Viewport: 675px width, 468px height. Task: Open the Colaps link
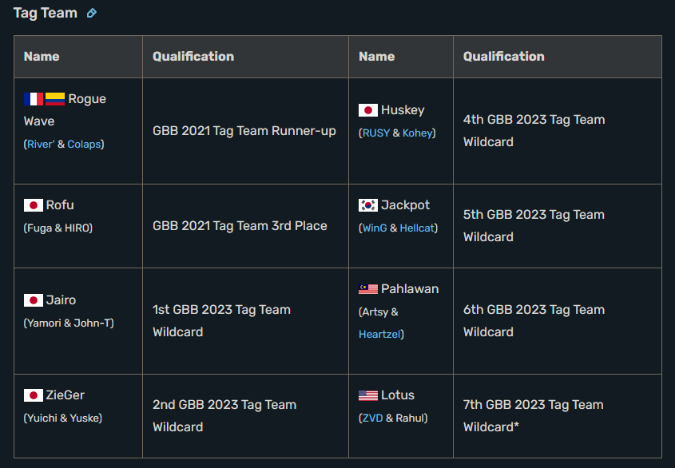[84, 145]
